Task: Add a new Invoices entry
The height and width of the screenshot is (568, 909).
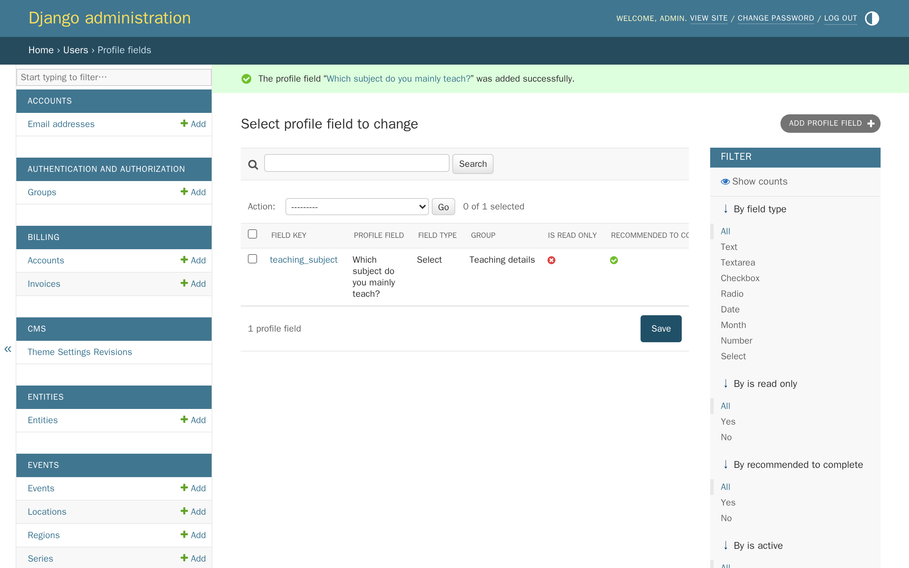Action: click(x=193, y=284)
